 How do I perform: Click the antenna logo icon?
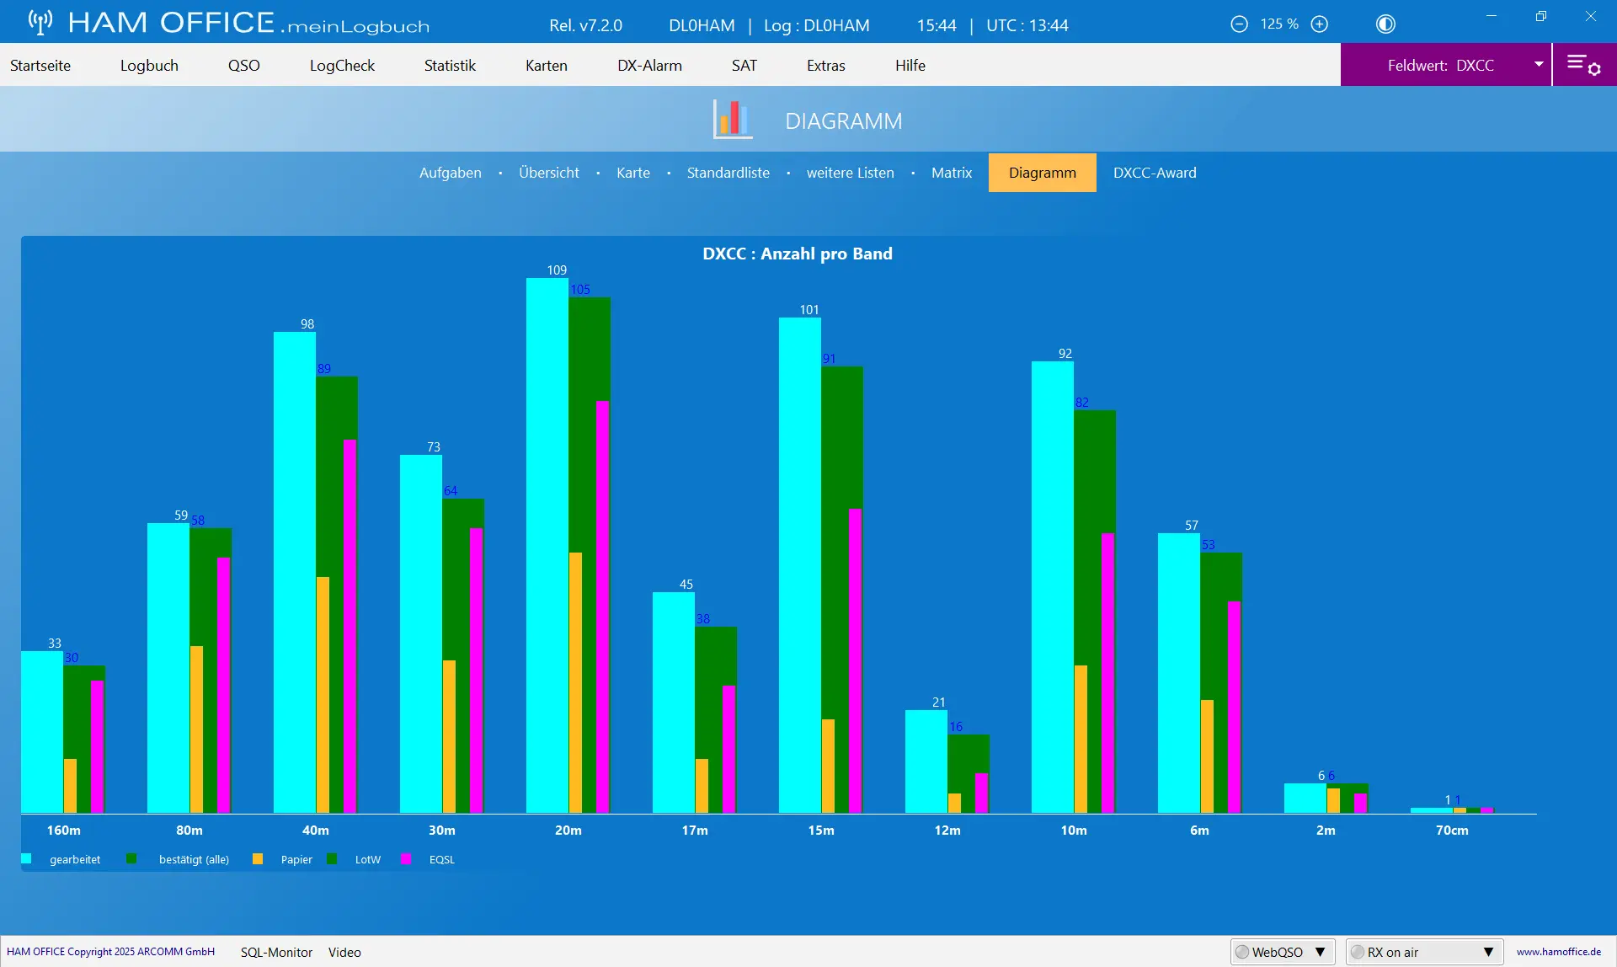tap(40, 22)
